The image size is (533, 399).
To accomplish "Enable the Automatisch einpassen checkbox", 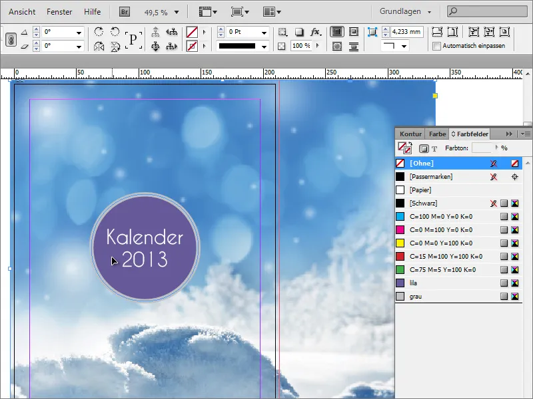I will click(436, 46).
